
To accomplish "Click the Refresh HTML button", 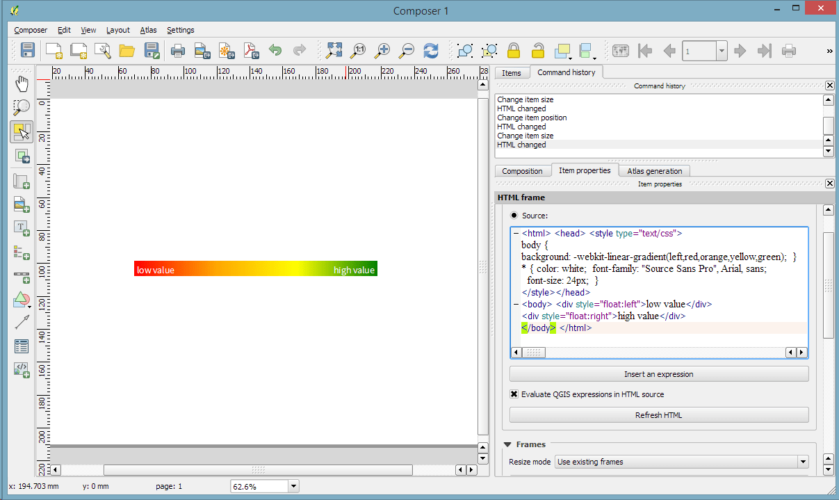I will coord(658,414).
